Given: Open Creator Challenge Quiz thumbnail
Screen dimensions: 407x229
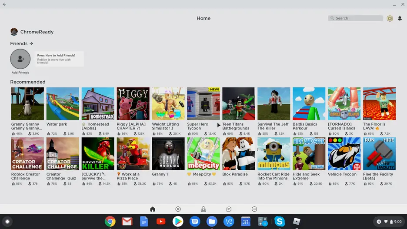Looking at the screenshot, I should point(63,154).
